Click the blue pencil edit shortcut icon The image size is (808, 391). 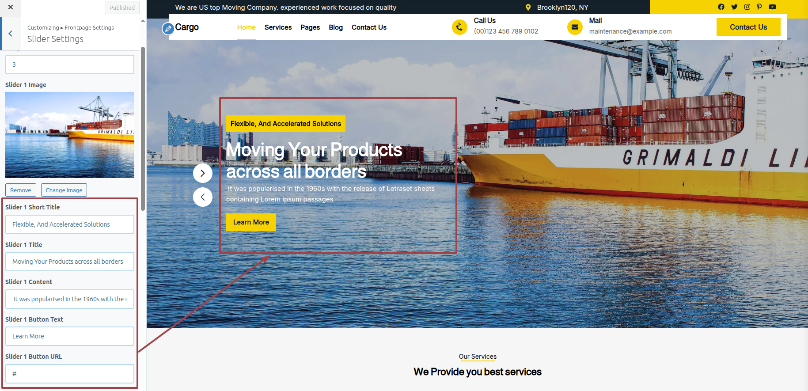(168, 29)
